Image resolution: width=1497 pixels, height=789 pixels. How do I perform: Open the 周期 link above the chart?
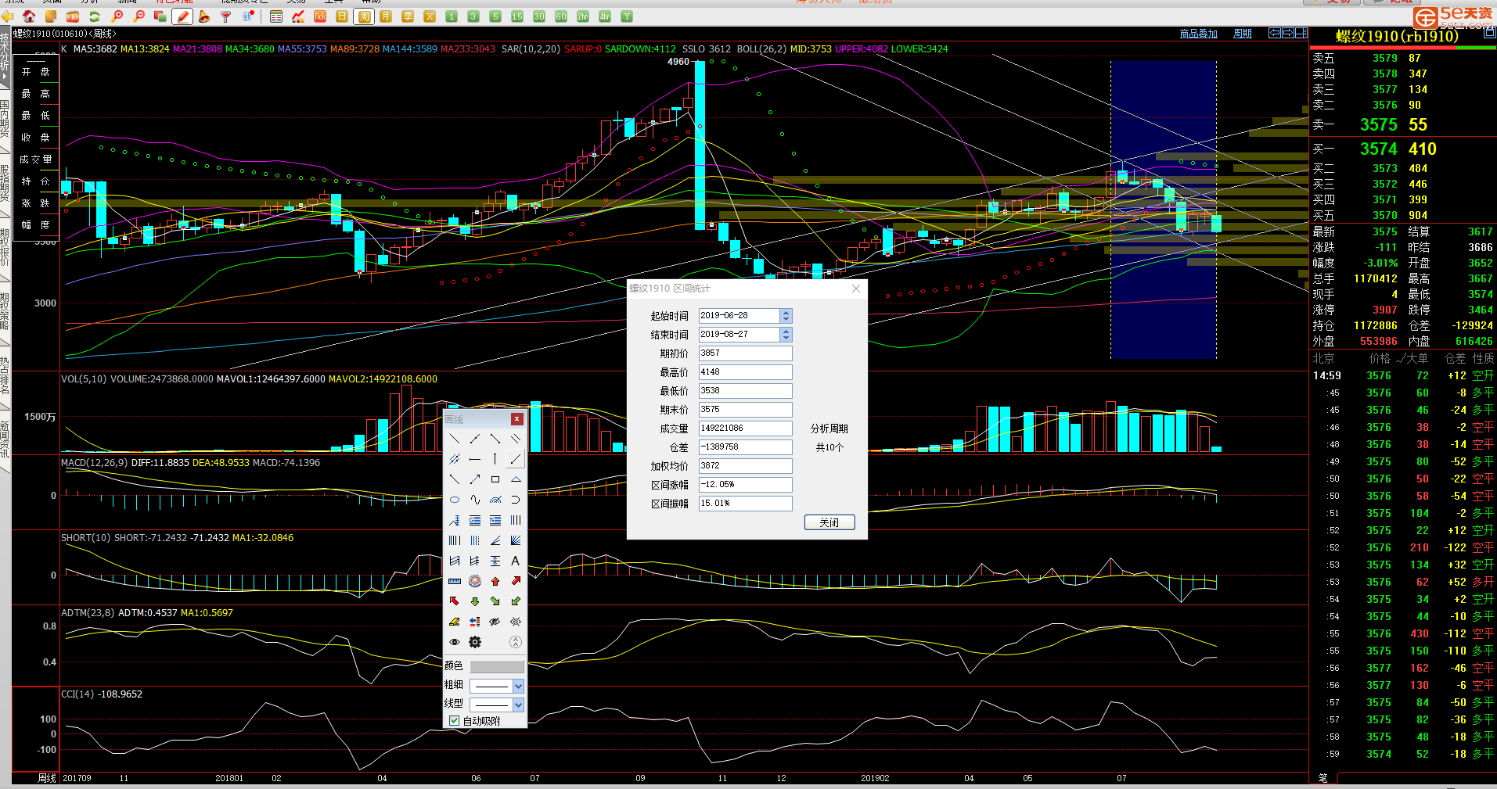click(1243, 34)
